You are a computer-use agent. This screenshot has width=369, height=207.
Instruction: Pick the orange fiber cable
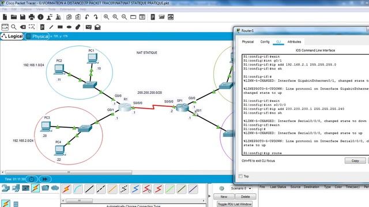112,189
